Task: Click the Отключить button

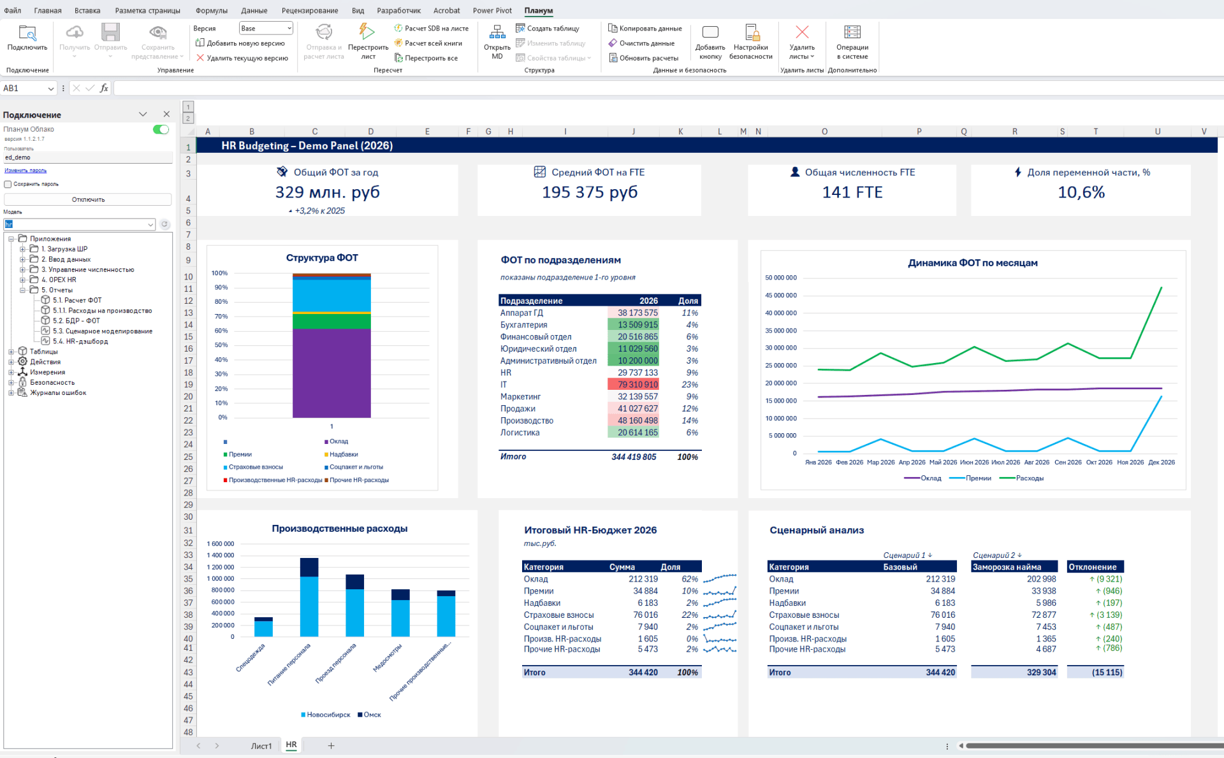Action: click(88, 199)
